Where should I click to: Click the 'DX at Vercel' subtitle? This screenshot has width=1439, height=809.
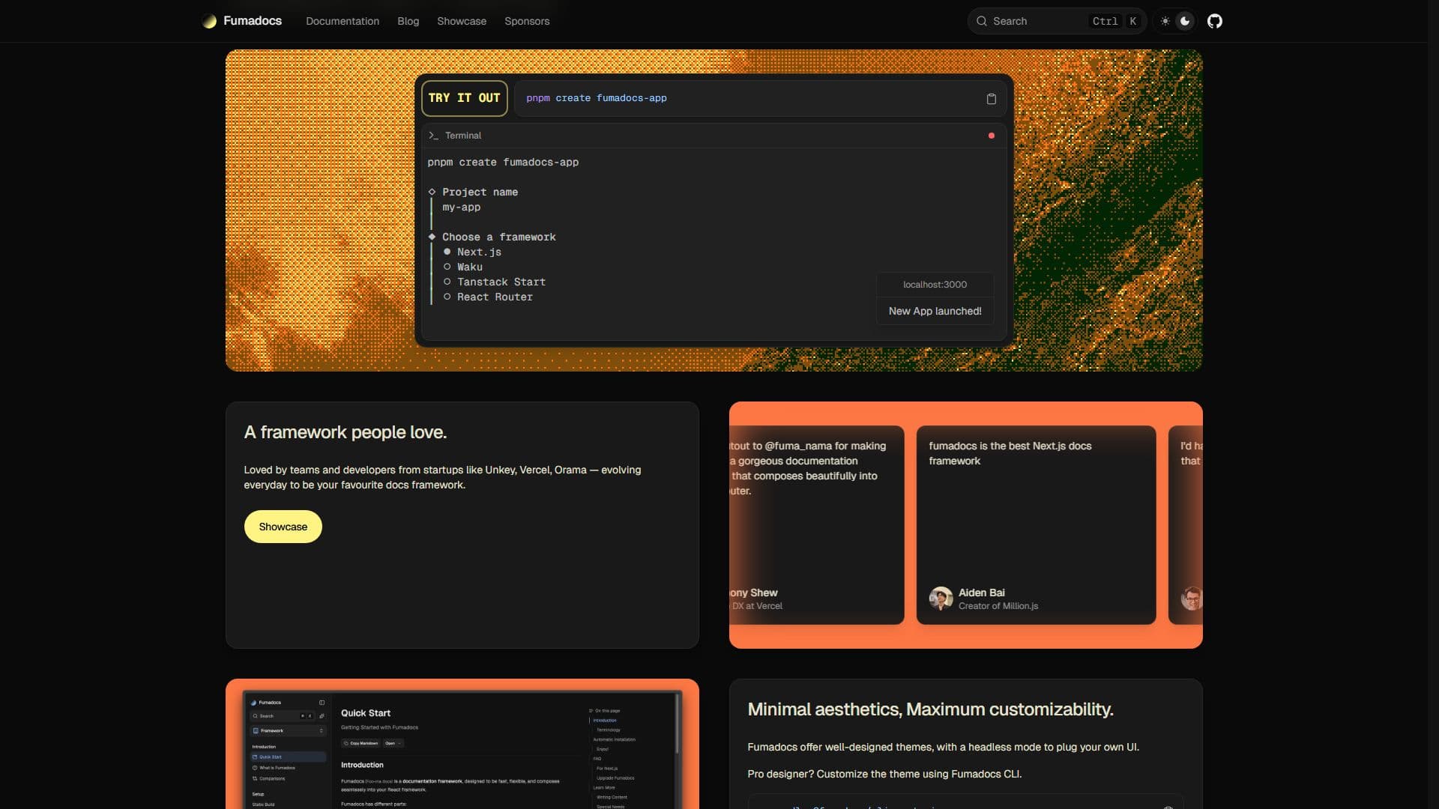pos(757,606)
